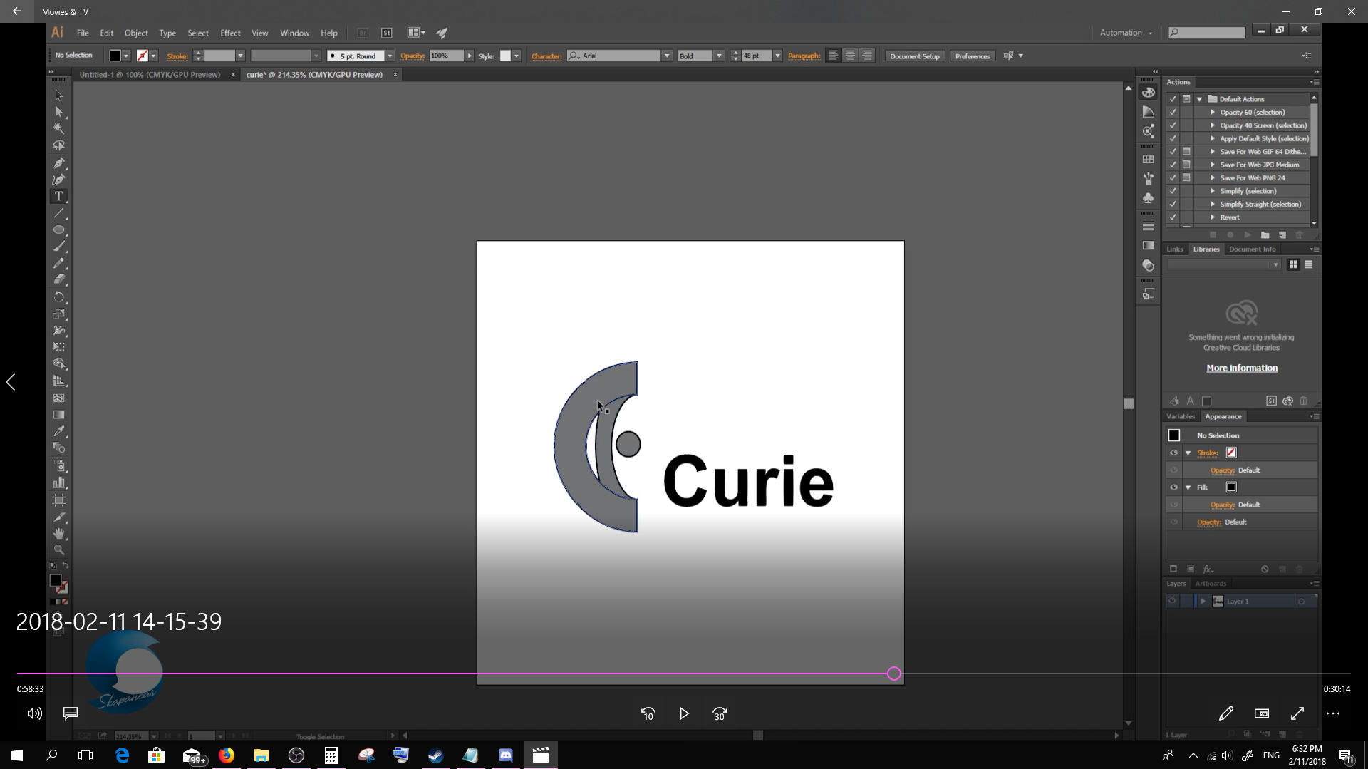Switch Libraries panel to list view
1368x769 pixels.
[1309, 264]
